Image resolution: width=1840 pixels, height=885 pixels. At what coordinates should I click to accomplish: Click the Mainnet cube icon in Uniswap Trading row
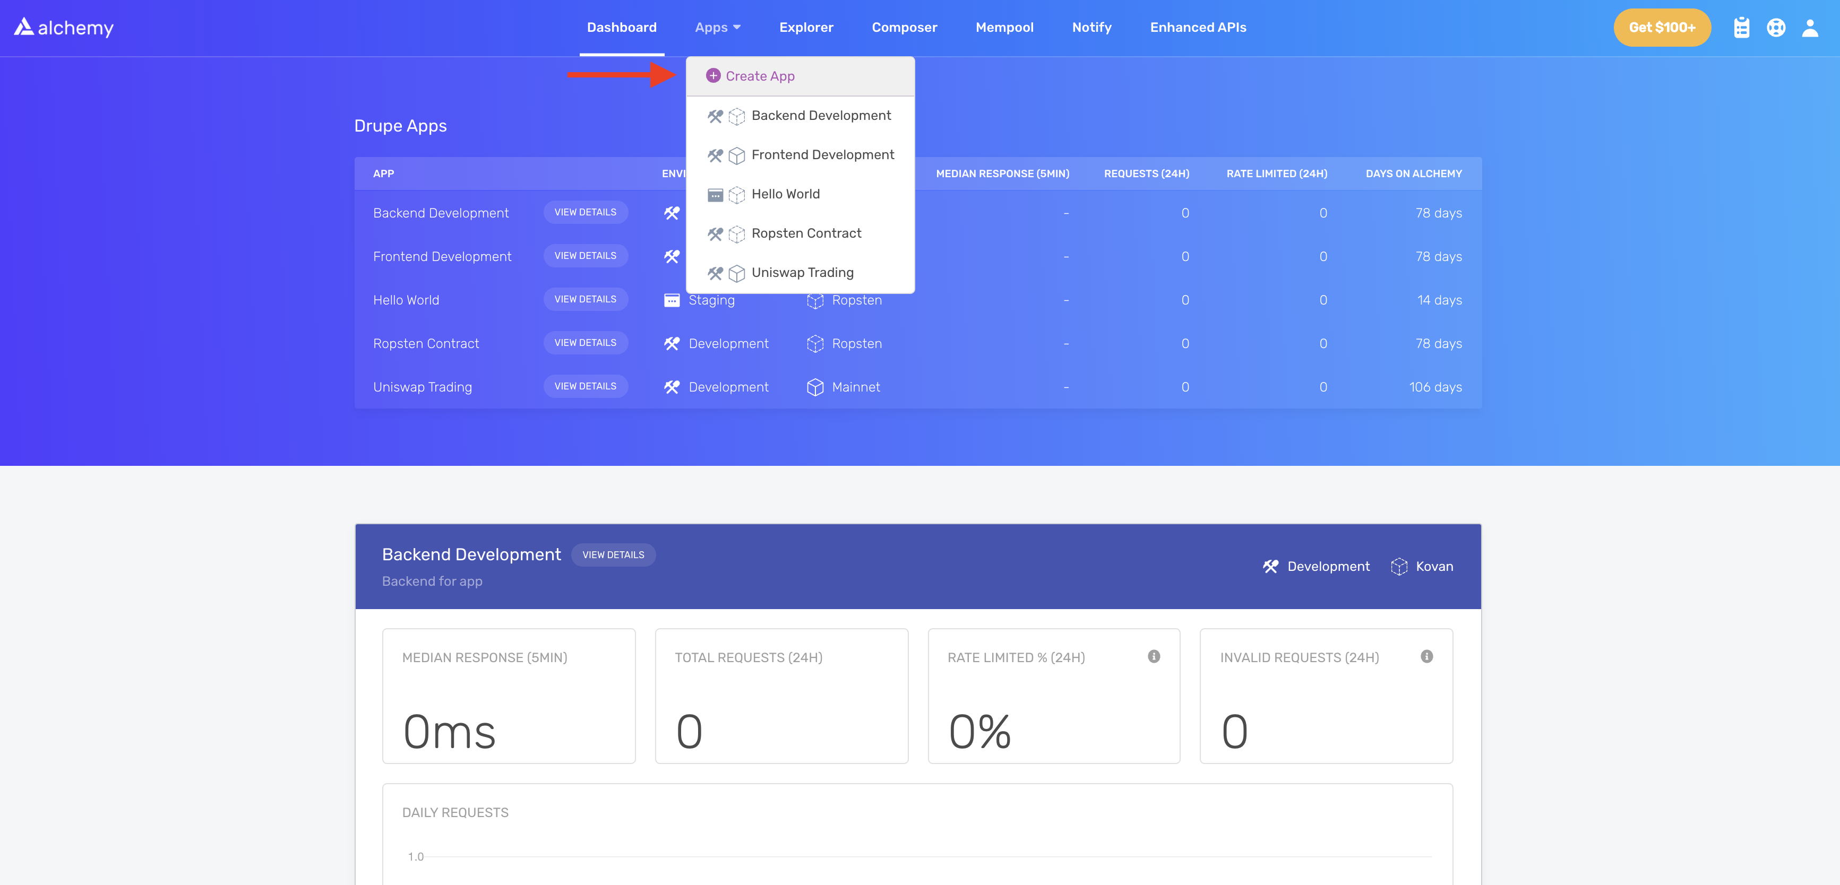pyautogui.click(x=815, y=387)
